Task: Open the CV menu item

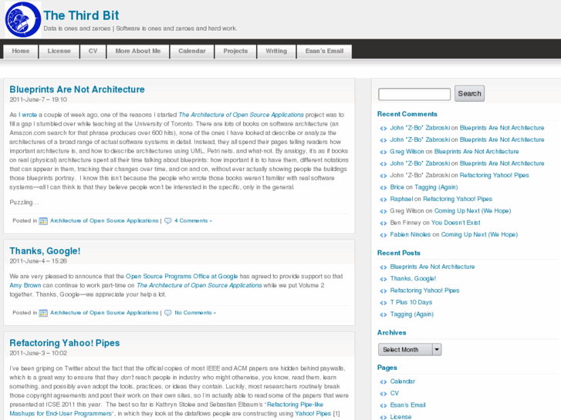Action: coord(93,51)
